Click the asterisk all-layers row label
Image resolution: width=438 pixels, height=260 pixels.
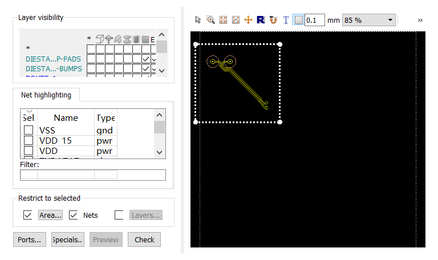(x=28, y=48)
